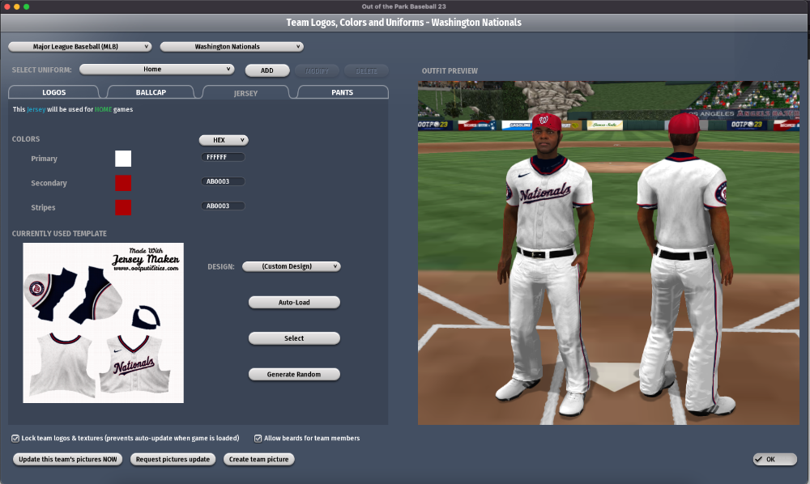Click the DELETE uniform button

366,70
